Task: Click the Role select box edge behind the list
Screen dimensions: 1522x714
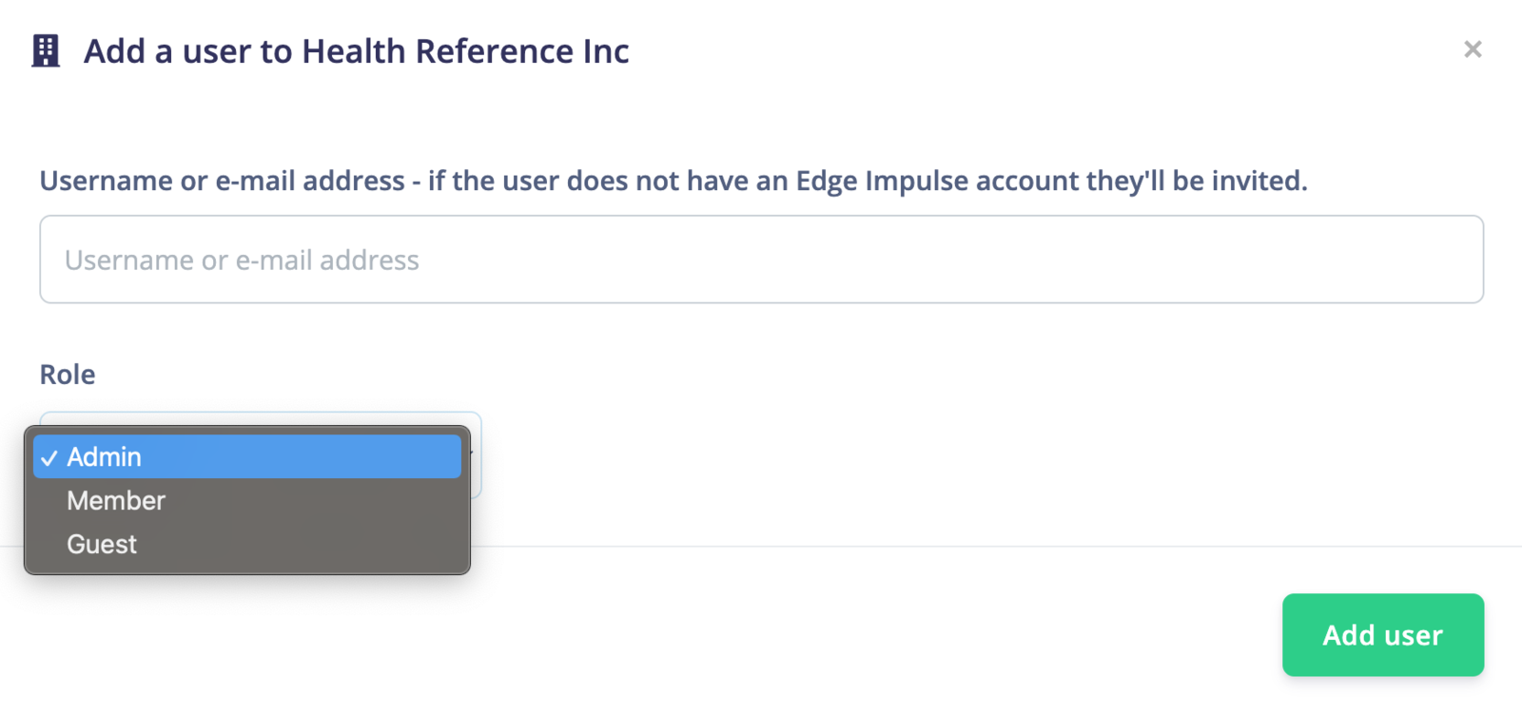Action: click(x=476, y=456)
